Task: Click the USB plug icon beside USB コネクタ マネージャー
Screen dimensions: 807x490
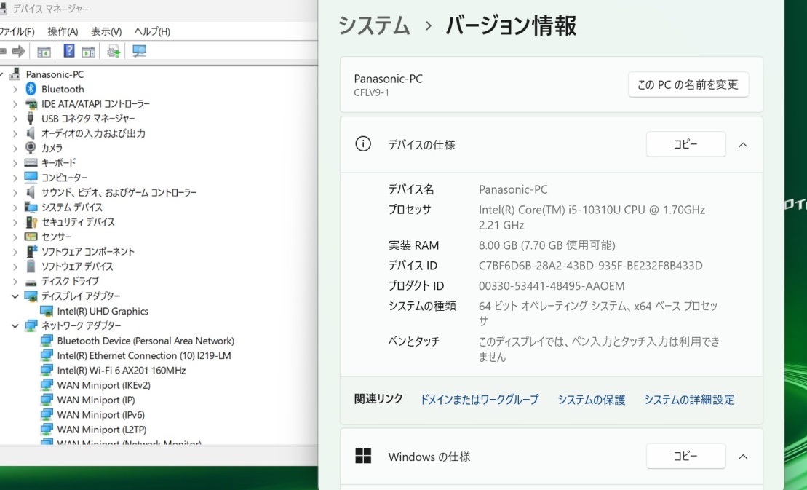Action: pos(31,119)
